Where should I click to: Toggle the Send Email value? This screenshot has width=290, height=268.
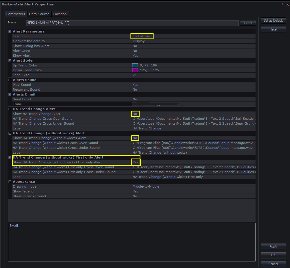pyautogui.click(x=135, y=99)
